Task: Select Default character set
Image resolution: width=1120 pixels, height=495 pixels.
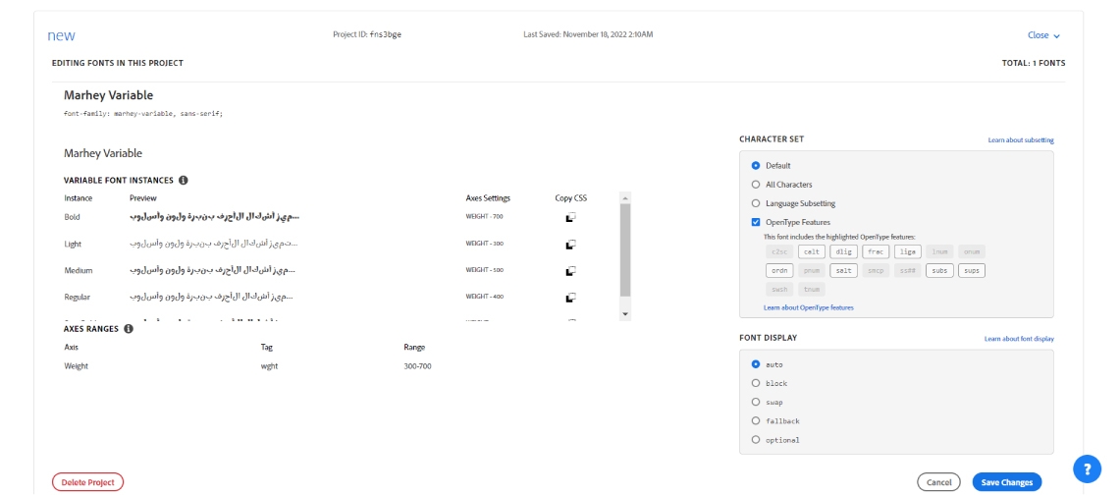Action: [x=756, y=166]
